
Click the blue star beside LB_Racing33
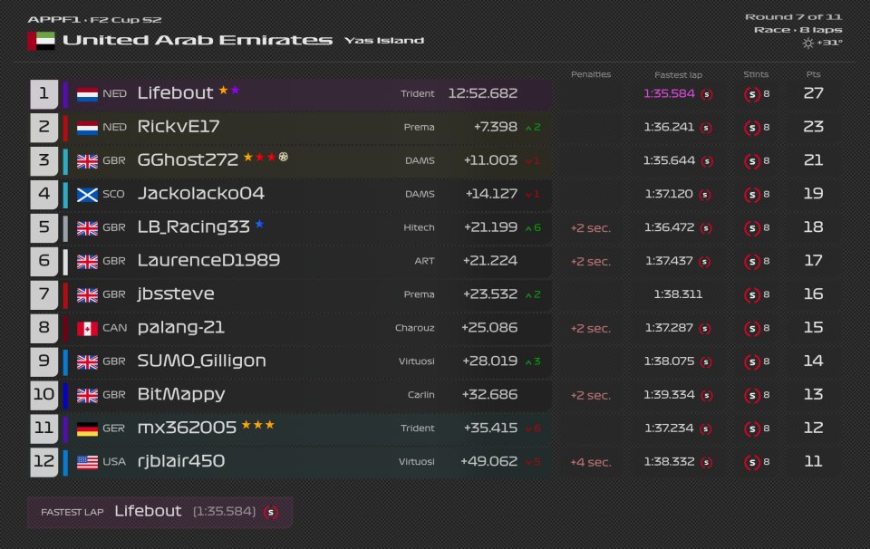(x=259, y=224)
